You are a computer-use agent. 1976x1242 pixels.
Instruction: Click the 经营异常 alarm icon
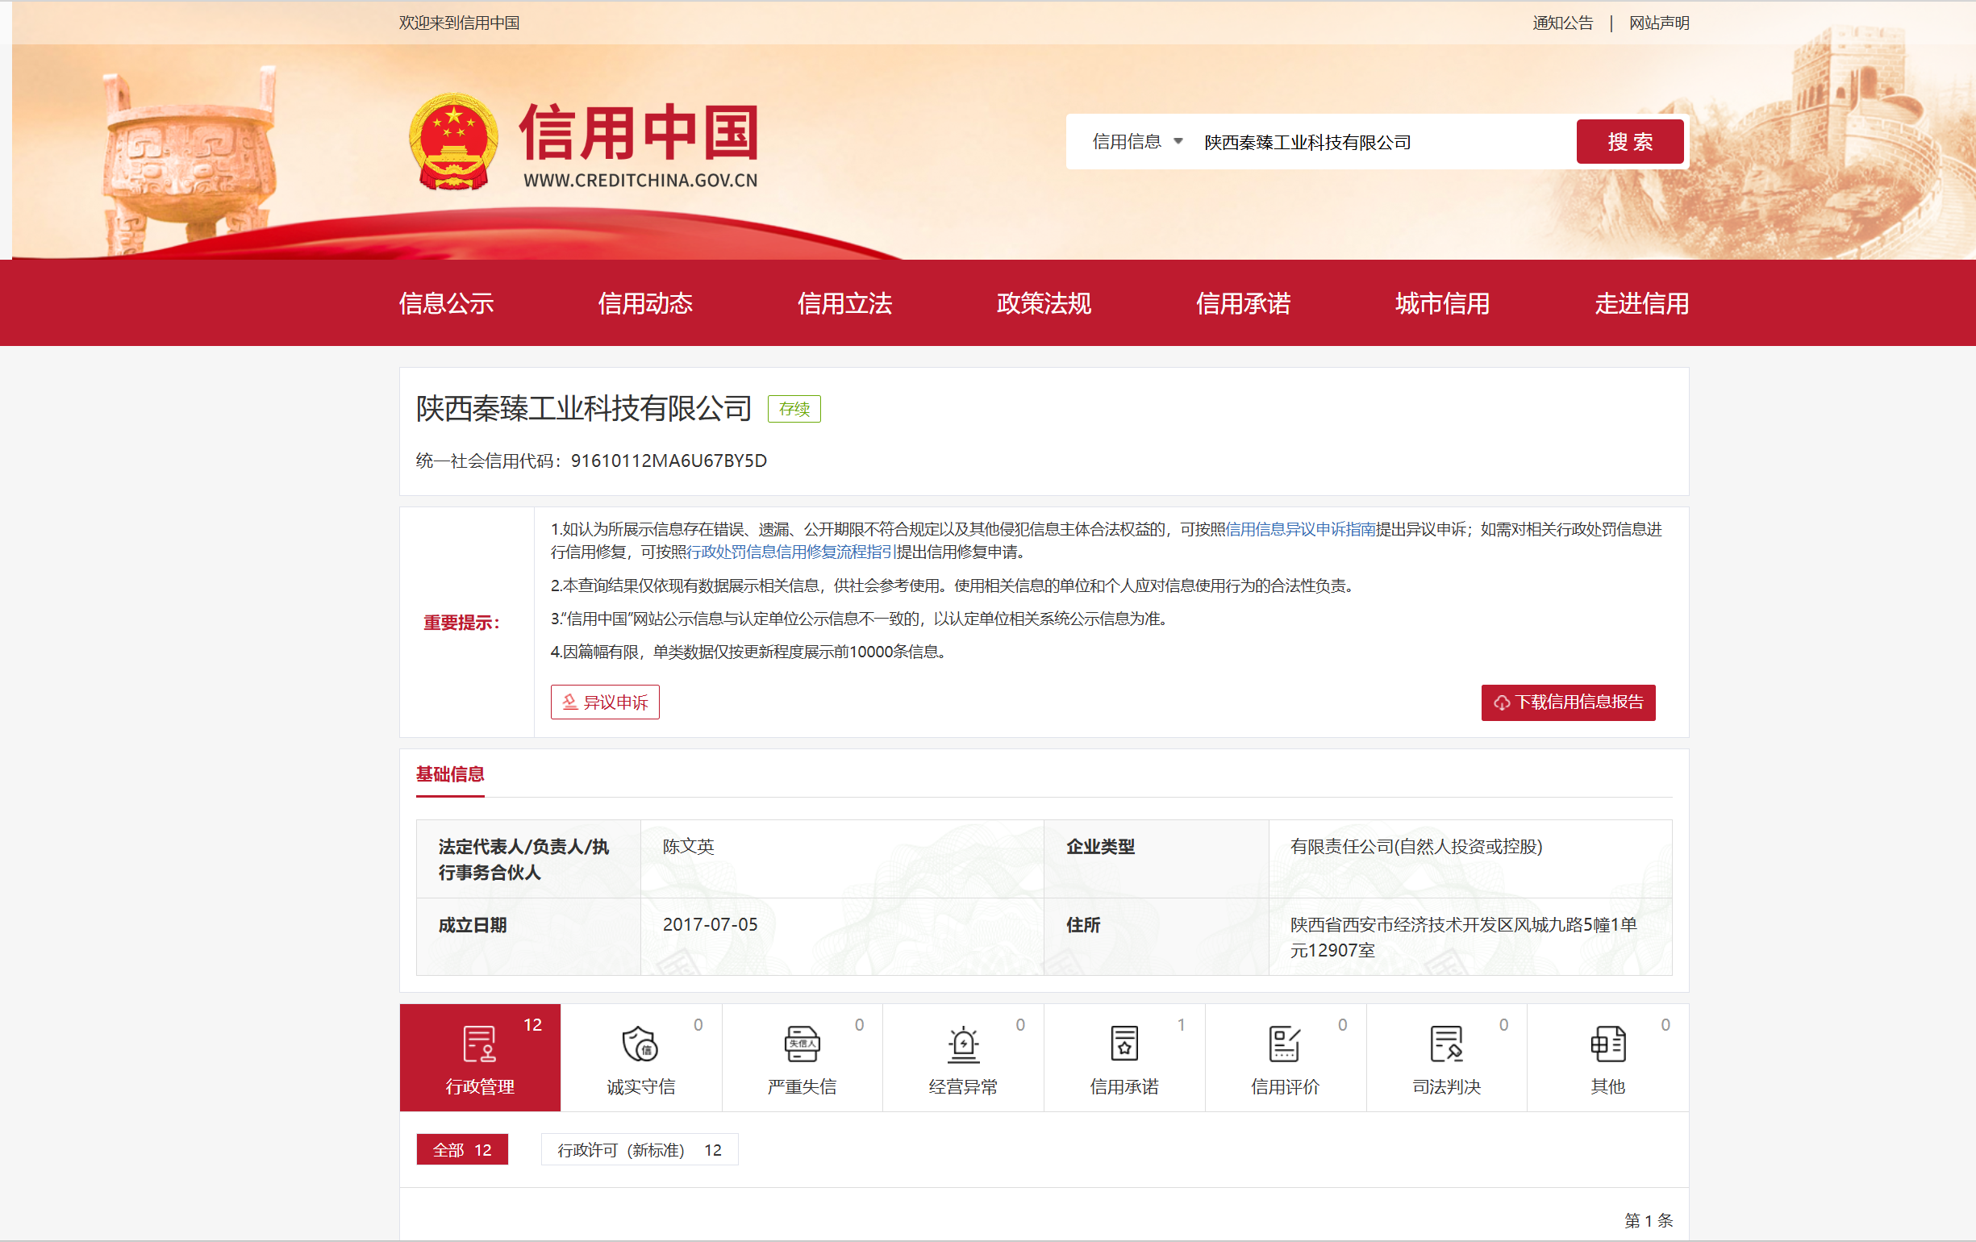(962, 1044)
